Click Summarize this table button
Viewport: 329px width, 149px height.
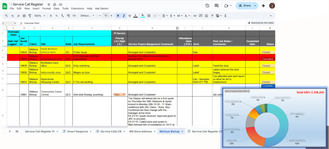(261, 23)
